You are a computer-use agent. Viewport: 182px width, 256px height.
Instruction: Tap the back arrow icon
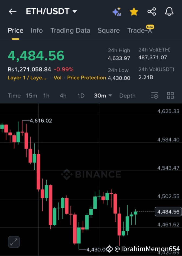click(x=12, y=12)
